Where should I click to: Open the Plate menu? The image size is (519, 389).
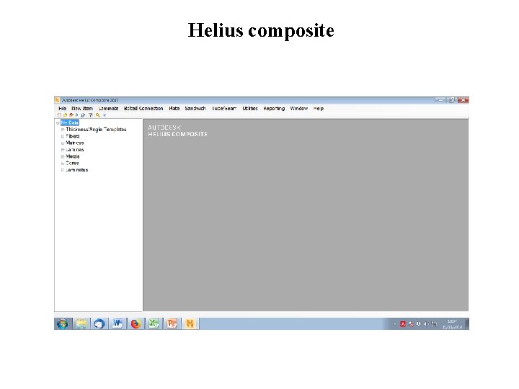[174, 109]
